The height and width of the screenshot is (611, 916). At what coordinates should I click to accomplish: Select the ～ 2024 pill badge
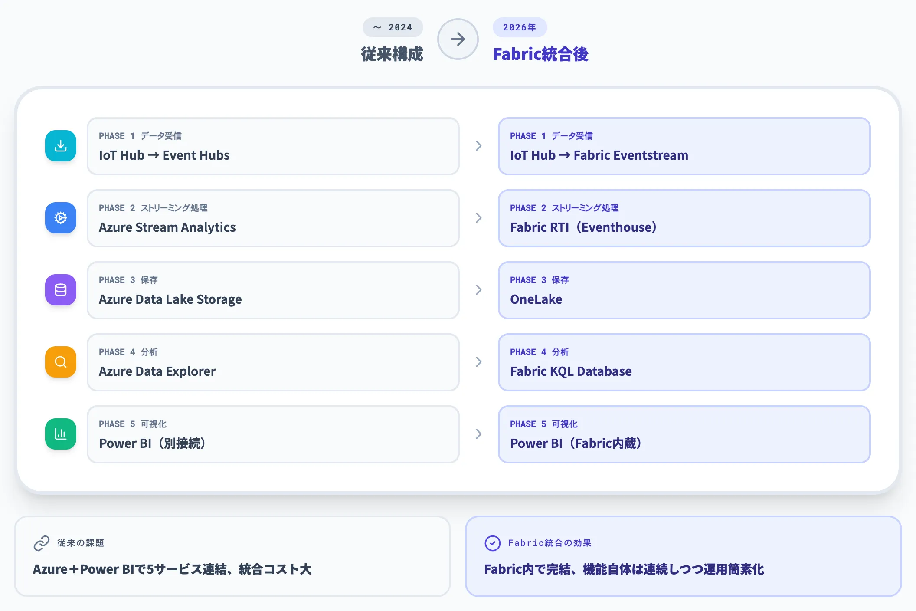pos(393,27)
